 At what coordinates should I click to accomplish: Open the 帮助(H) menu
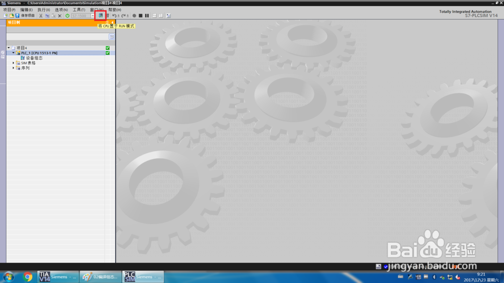tap(115, 10)
